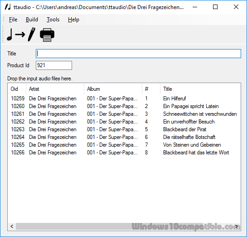Select the track Ein Hilferuf

(x=124, y=99)
